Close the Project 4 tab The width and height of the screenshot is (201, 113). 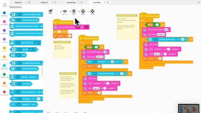coord(29,3)
